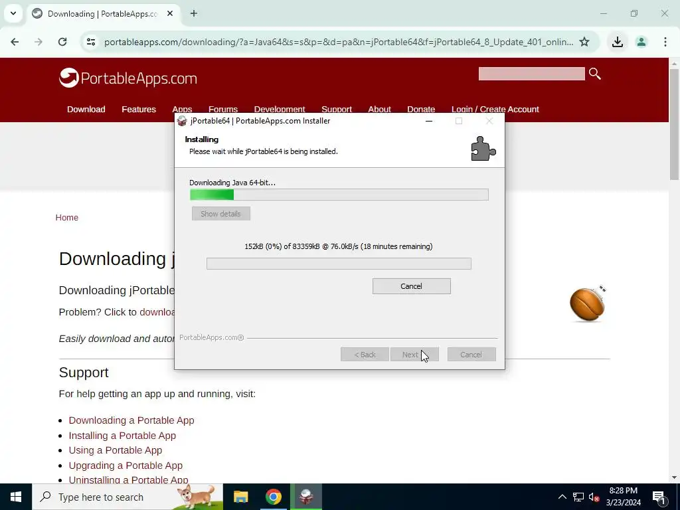680x510 pixels.
Task: Click the PortableApps.com logo
Action: (x=128, y=78)
